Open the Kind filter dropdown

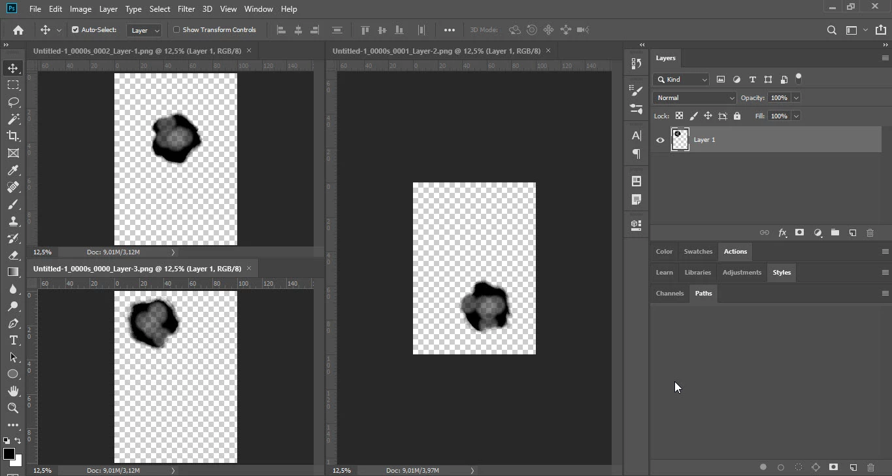[680, 79]
